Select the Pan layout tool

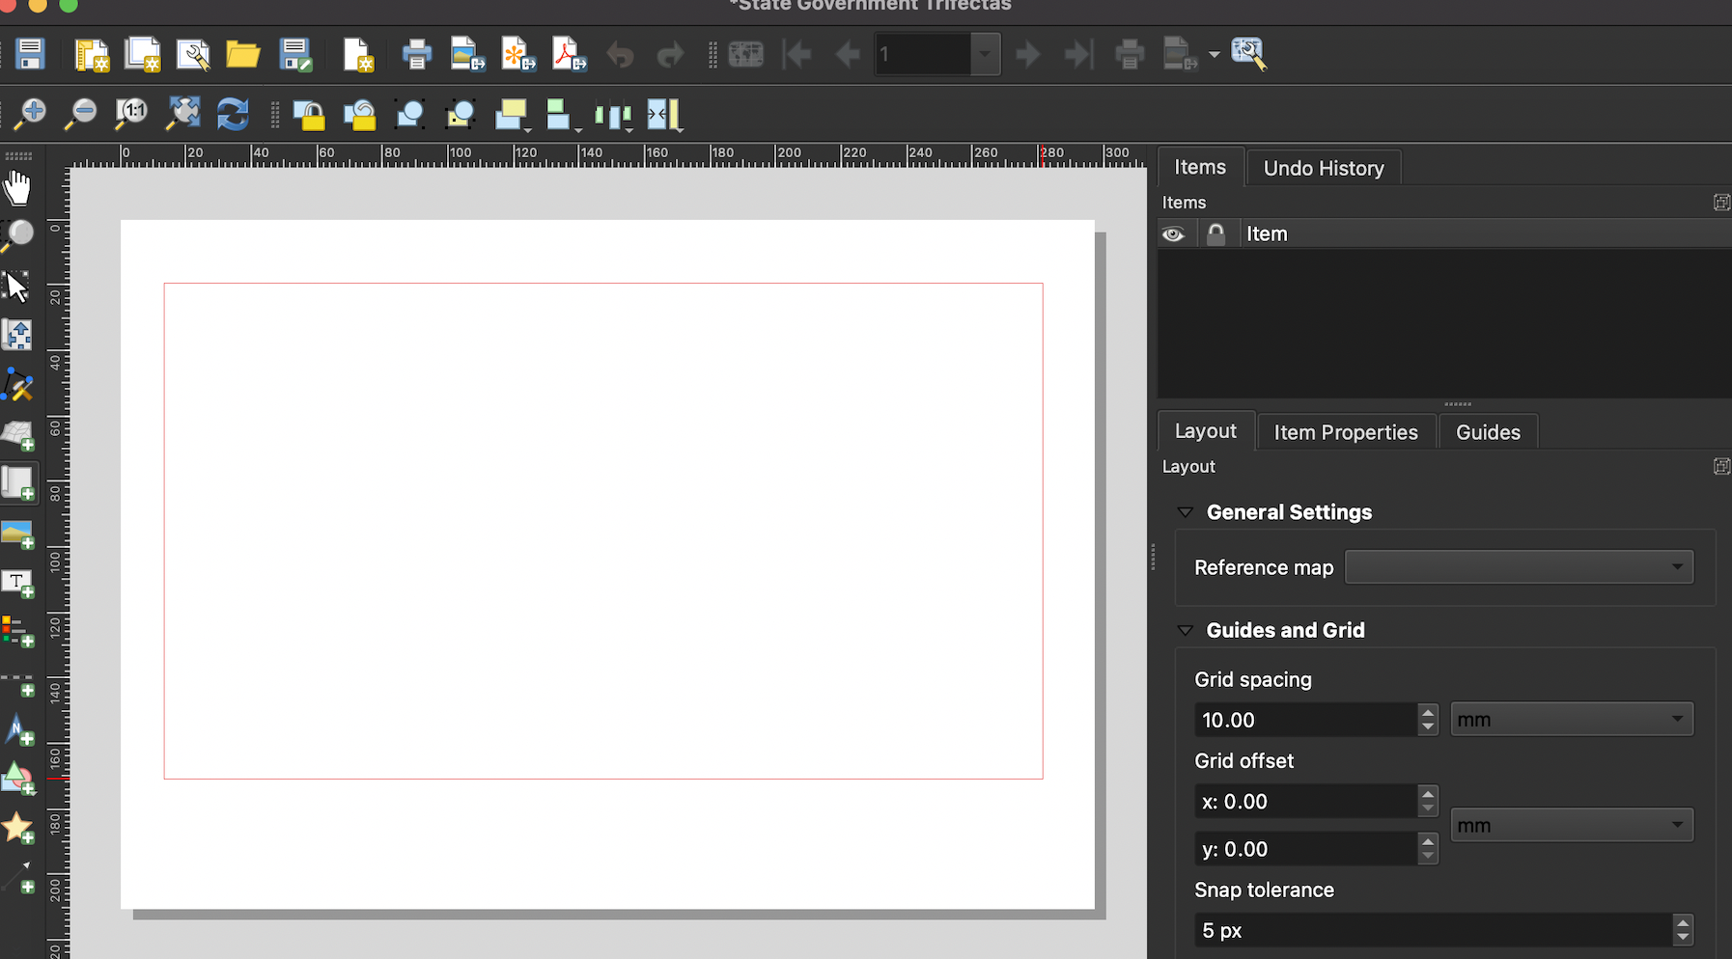click(17, 187)
